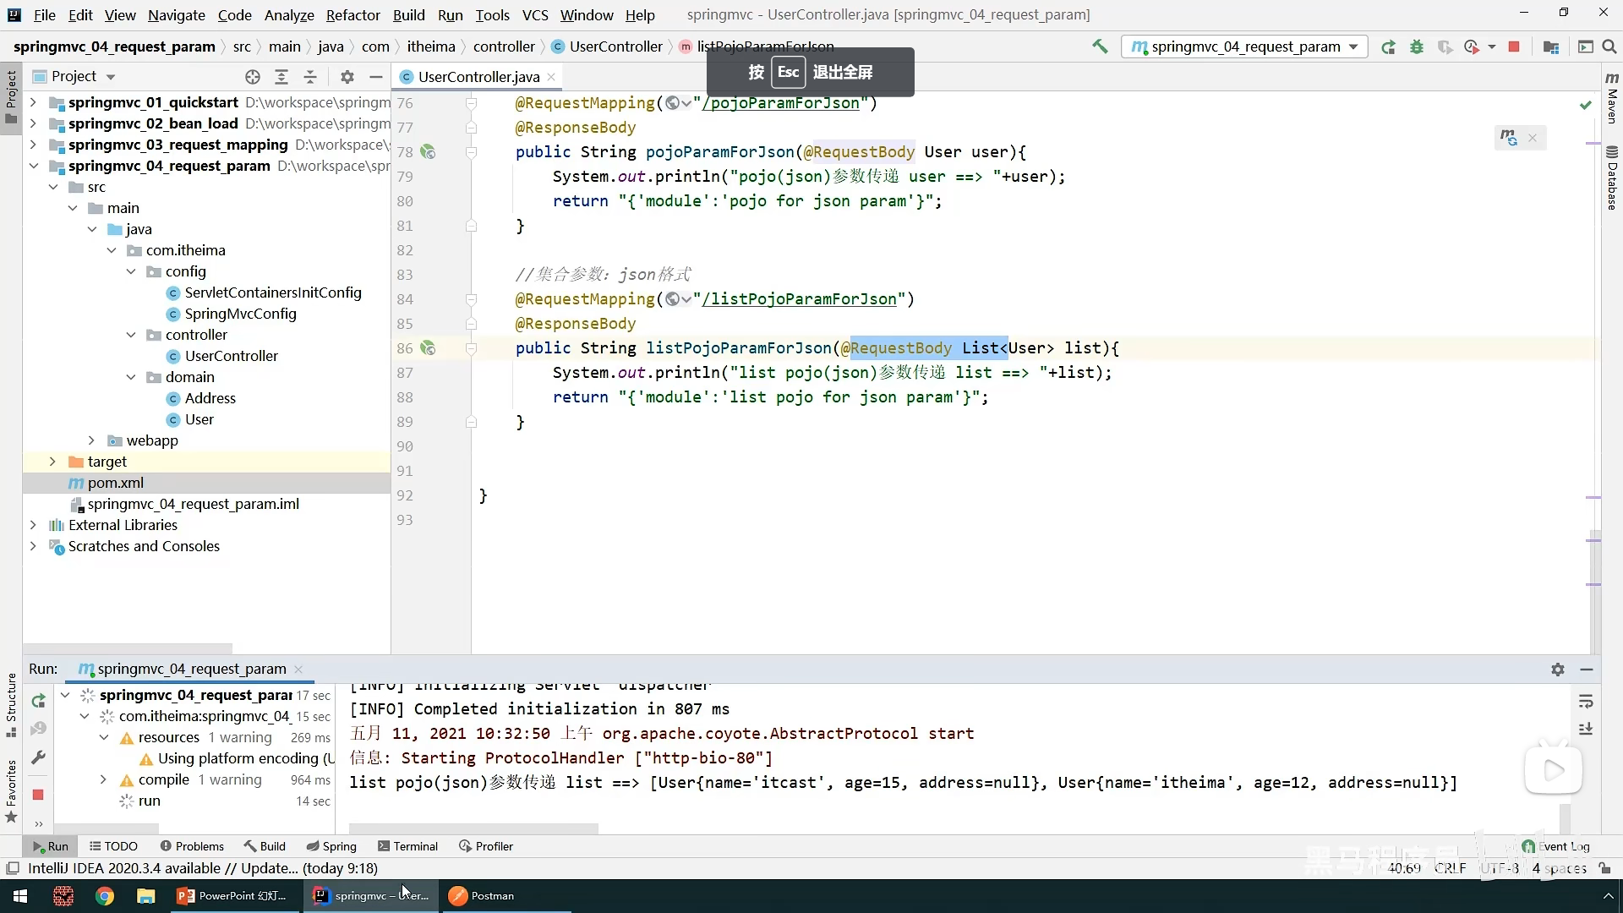The image size is (1623, 913).
Task: Click the IntelliJ IDEA update notification text
Action: [202, 868]
